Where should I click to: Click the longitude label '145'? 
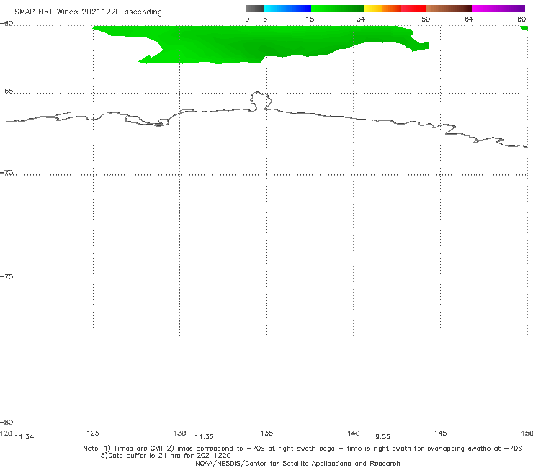(x=441, y=433)
